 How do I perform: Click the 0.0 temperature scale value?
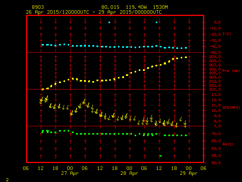(x=217, y=22)
